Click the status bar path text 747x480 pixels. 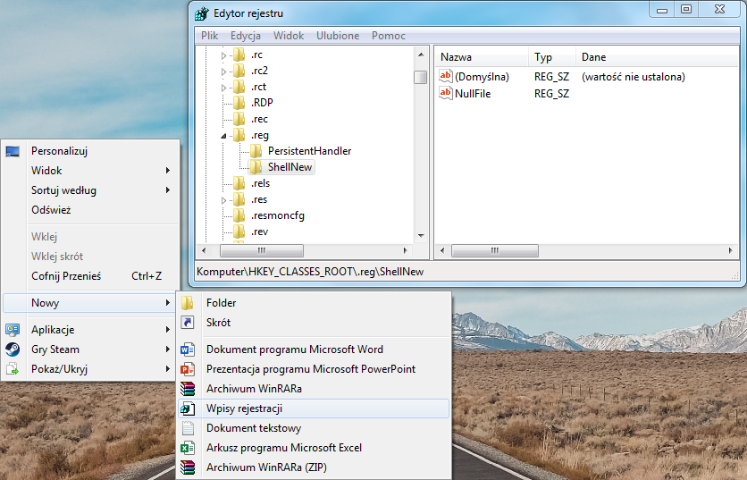(x=310, y=272)
